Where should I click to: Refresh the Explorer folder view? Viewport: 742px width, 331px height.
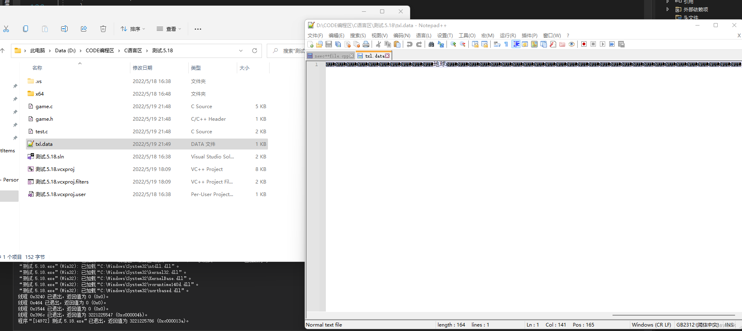[255, 51]
